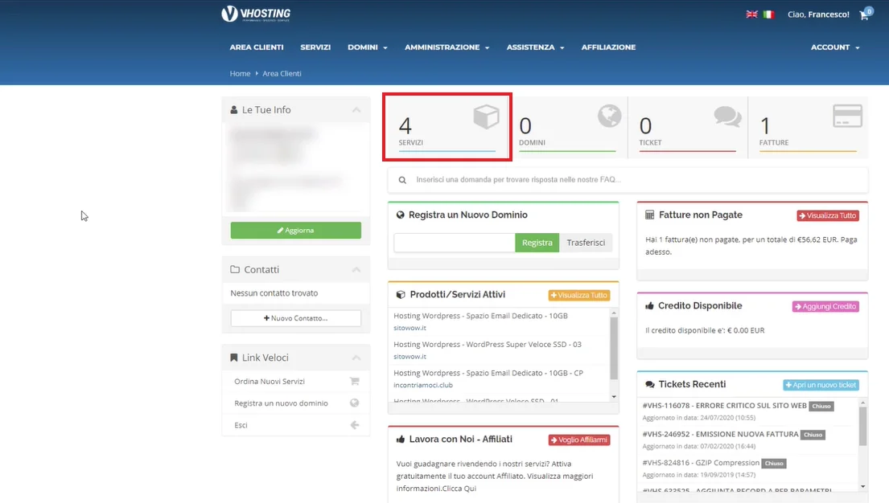Click folder icon in Contatti header
This screenshot has height=503, width=889.
coord(235,270)
